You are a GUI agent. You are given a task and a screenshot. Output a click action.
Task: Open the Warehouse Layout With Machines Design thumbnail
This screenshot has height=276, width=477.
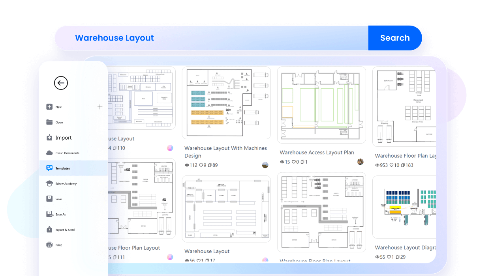(x=226, y=103)
